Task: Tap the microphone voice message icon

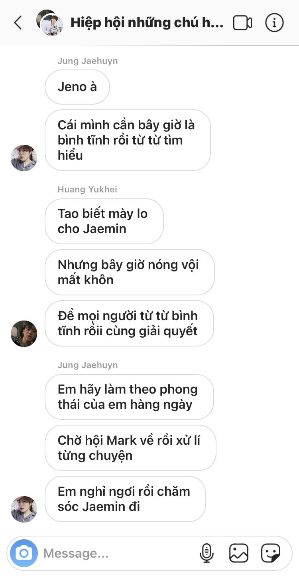Action: pos(207,553)
